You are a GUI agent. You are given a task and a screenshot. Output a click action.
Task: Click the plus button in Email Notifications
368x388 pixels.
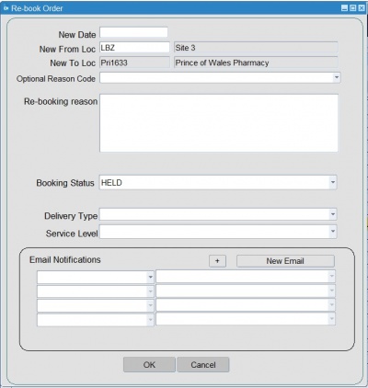pyautogui.click(x=217, y=261)
